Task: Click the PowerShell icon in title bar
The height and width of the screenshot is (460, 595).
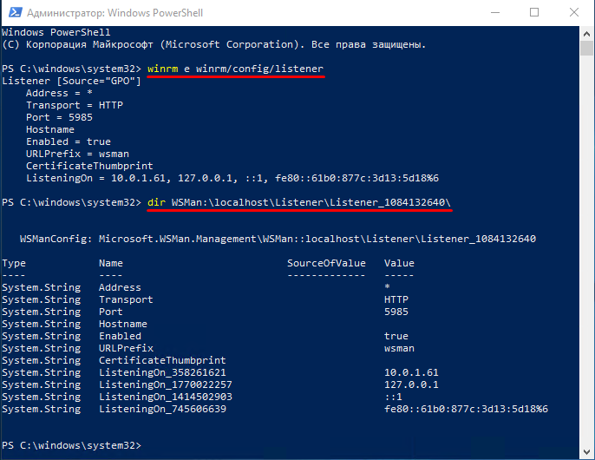Action: click(x=16, y=12)
